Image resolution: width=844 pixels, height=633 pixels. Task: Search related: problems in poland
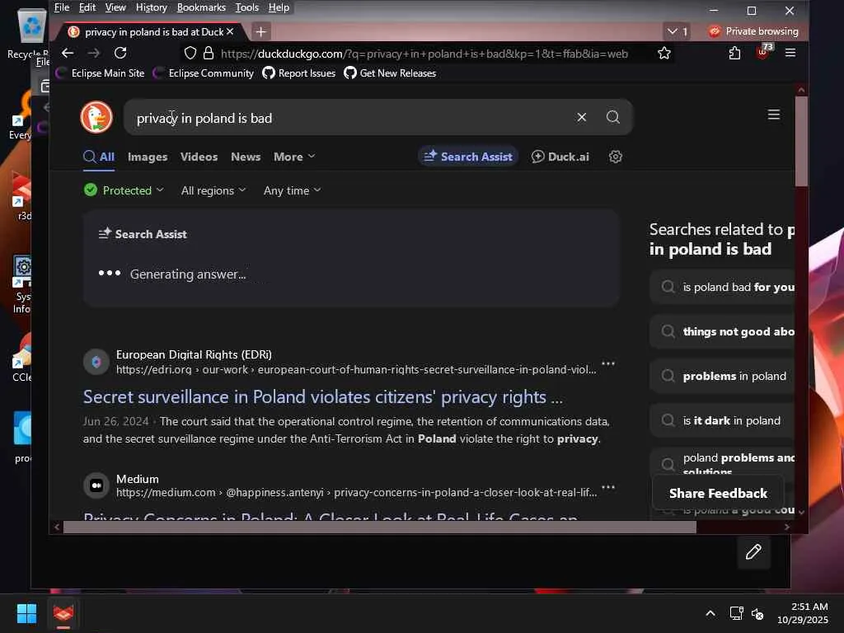722,376
